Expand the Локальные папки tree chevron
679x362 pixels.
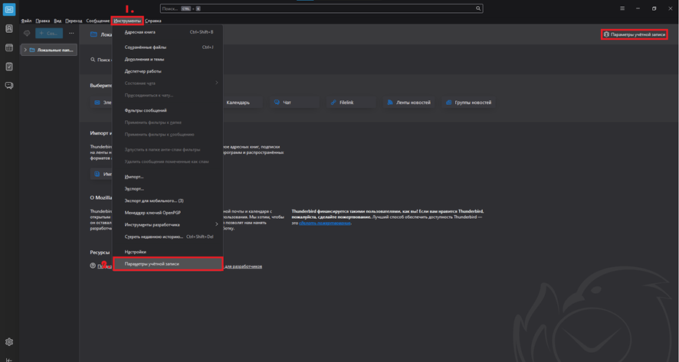click(25, 51)
